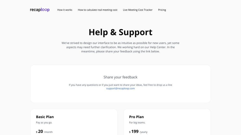
Task: Click the feedback card description text
Action: (x=120, y=85)
